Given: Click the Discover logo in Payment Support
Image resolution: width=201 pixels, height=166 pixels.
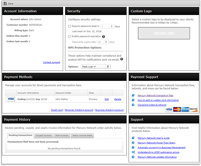Looking at the screenshot, I should (193, 110).
